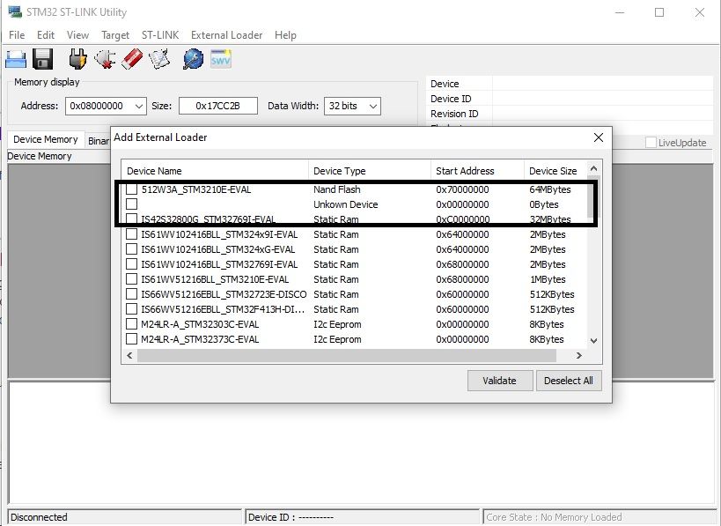Viewport: 721px width, 526px height.
Task: Click the horizontal scroll right arrow
Action: tap(579, 355)
